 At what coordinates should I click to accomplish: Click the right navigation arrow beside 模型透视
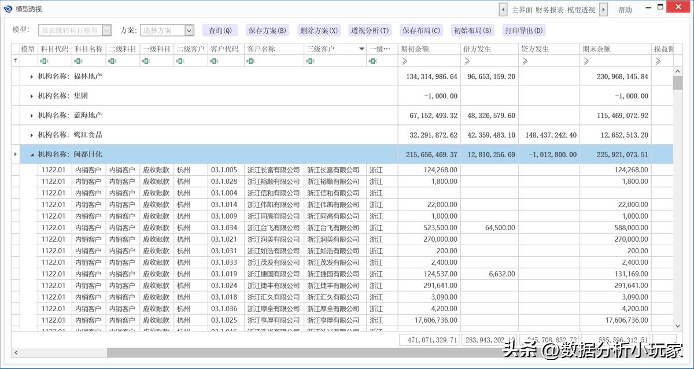(x=603, y=10)
